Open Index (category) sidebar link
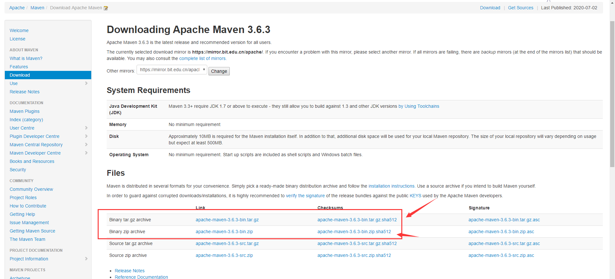615x279 pixels. click(26, 120)
